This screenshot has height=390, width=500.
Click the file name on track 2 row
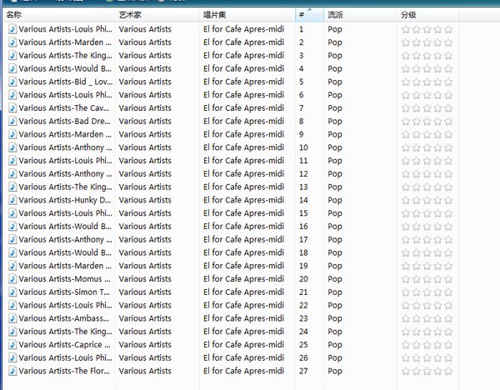tap(65, 42)
